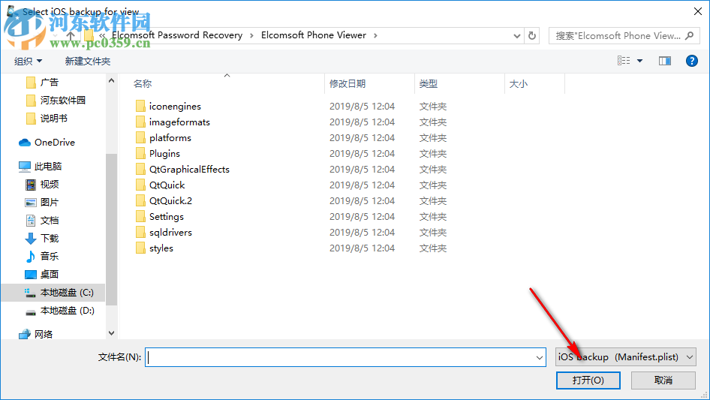
Task: Navigate to Elcomsoft Password Recovery breadcrumb
Action: pos(177,35)
